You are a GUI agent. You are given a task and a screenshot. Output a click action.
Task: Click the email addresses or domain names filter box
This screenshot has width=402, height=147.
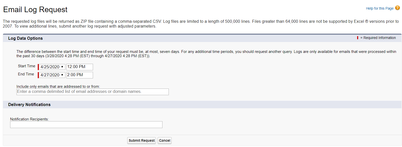click(x=93, y=92)
